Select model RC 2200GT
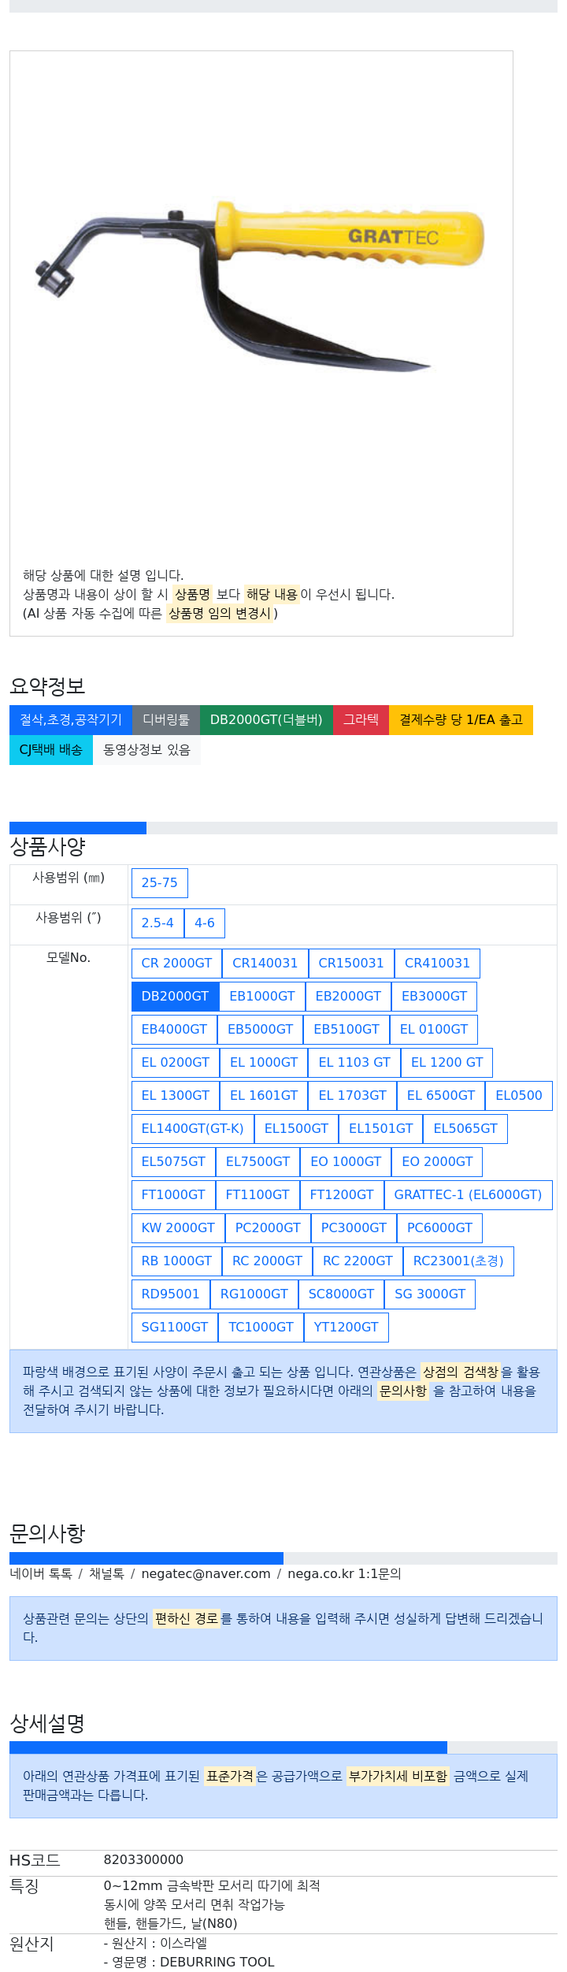This screenshot has width=567, height=1972. point(358,1261)
